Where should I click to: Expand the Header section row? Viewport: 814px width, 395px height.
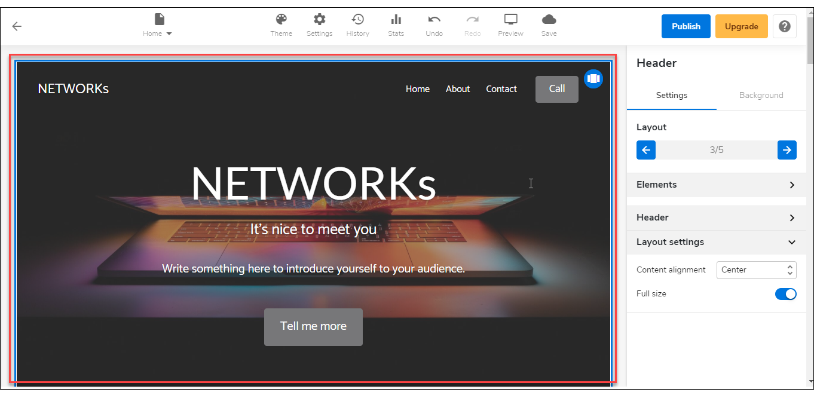pyautogui.click(x=716, y=218)
